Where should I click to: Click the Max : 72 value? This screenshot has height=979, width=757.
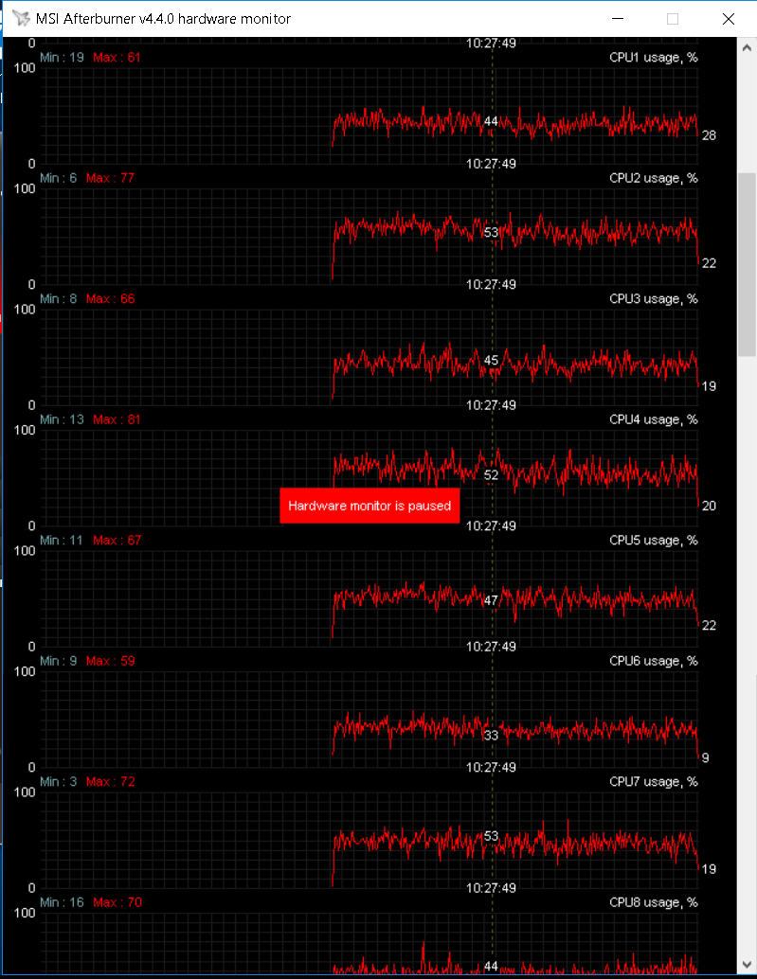pos(110,782)
